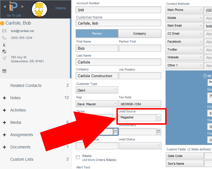Add a new document with plus icon

(x=5, y=147)
